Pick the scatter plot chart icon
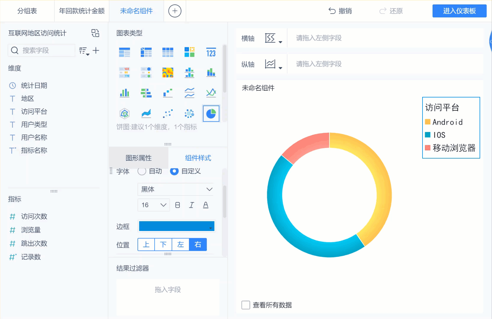 pos(168,113)
